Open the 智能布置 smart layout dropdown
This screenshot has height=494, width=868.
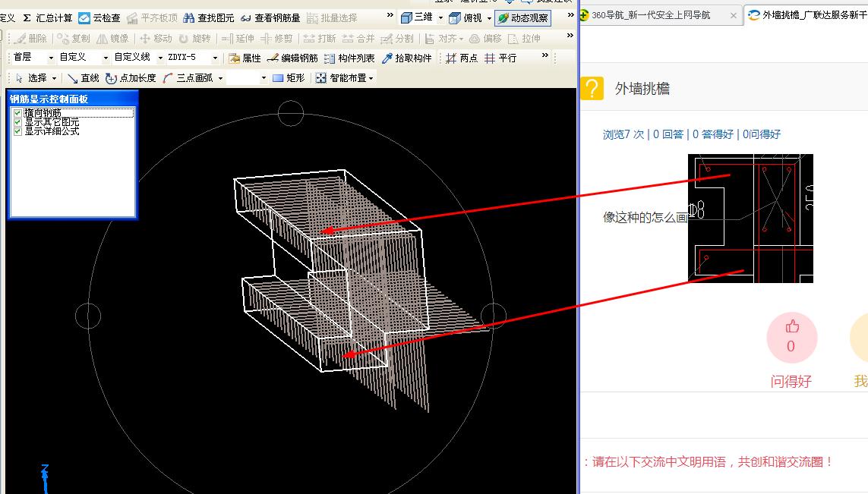pos(345,78)
